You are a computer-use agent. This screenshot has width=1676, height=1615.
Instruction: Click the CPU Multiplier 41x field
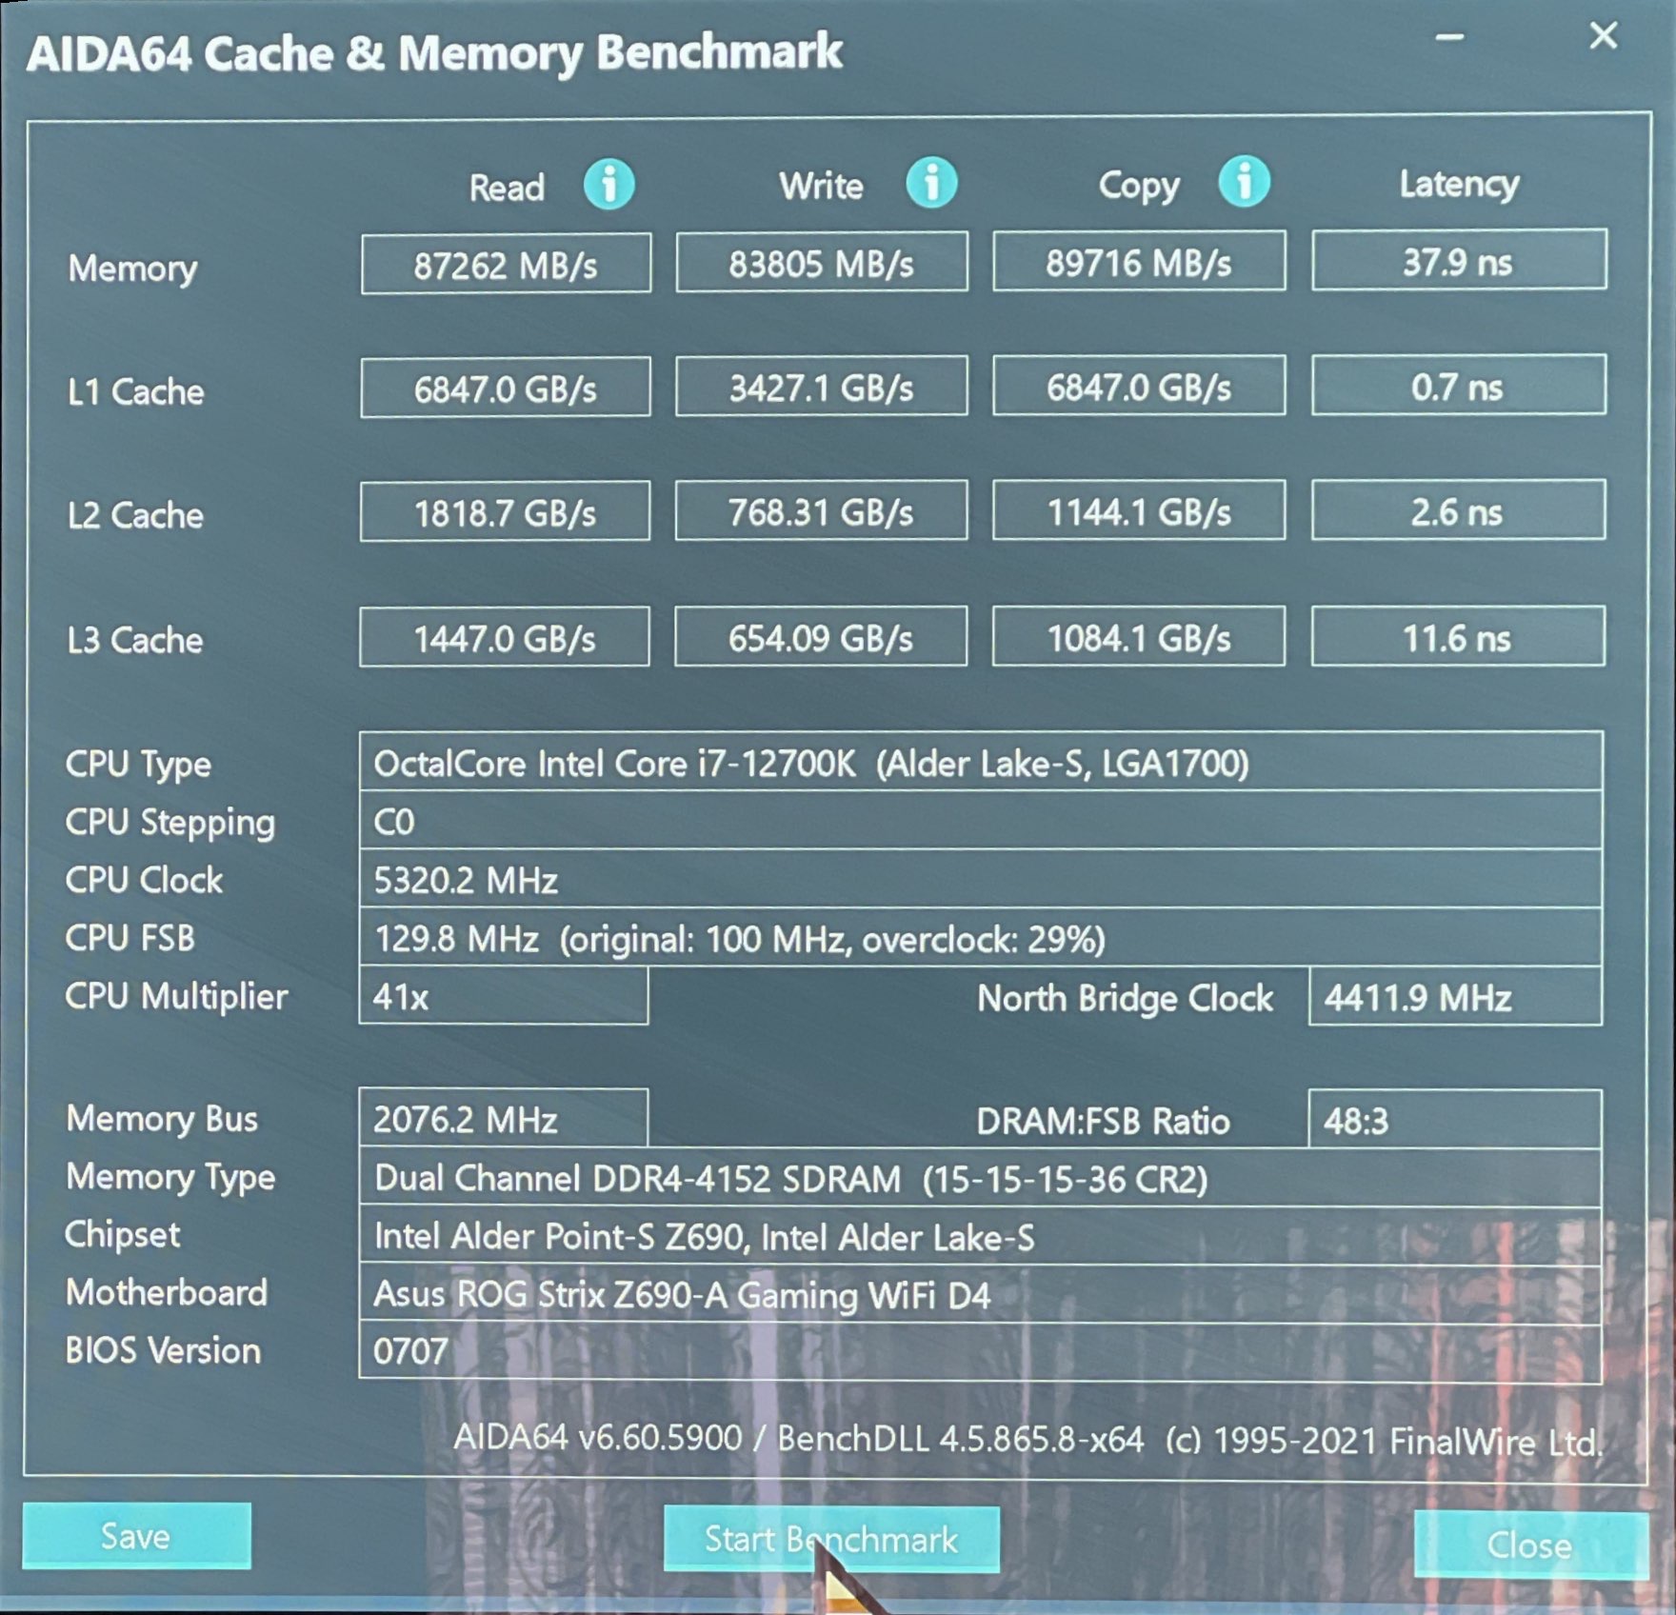pyautogui.click(x=504, y=996)
